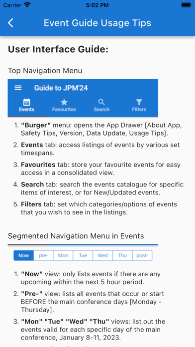The height and width of the screenshot is (347, 195).
Task: Tap the Event Guide Usage Tips title
Action: [x=97, y=23]
